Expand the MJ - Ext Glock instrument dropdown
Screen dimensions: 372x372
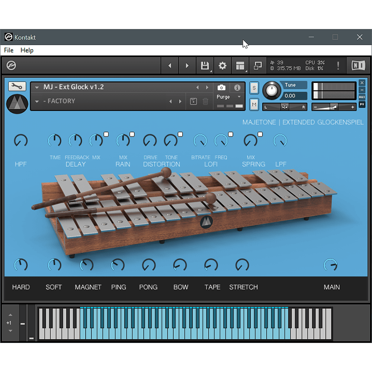37,87
